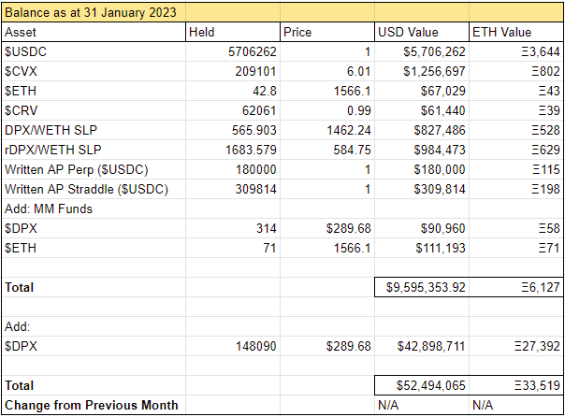This screenshot has height=417, width=565.
Task: Click USD value $67,029
Action: tap(442, 91)
